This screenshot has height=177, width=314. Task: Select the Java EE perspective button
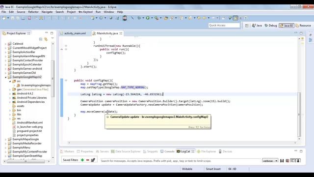pos(287,26)
